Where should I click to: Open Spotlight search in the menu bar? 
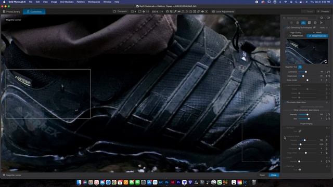296,2
